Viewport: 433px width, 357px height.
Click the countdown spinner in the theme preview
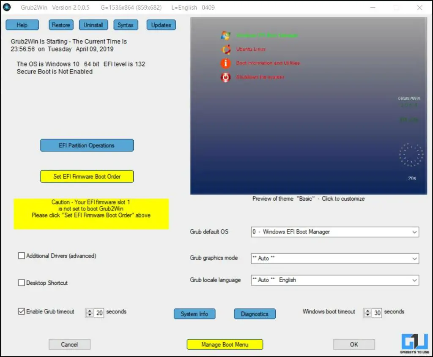411,155
